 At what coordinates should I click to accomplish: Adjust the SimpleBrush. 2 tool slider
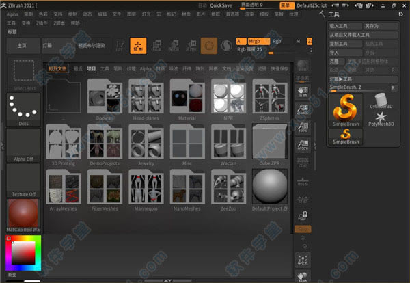(359, 88)
